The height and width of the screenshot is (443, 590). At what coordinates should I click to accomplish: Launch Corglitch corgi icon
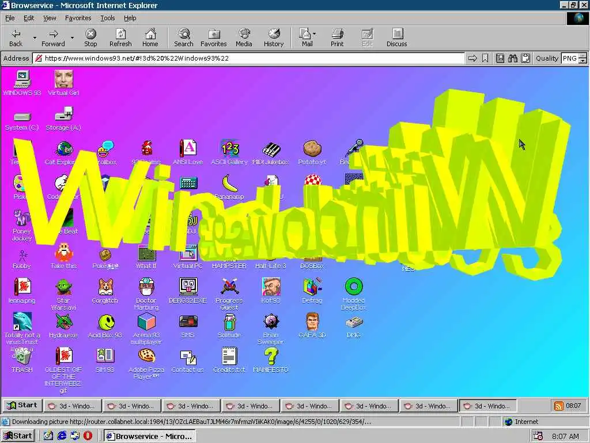(105, 291)
